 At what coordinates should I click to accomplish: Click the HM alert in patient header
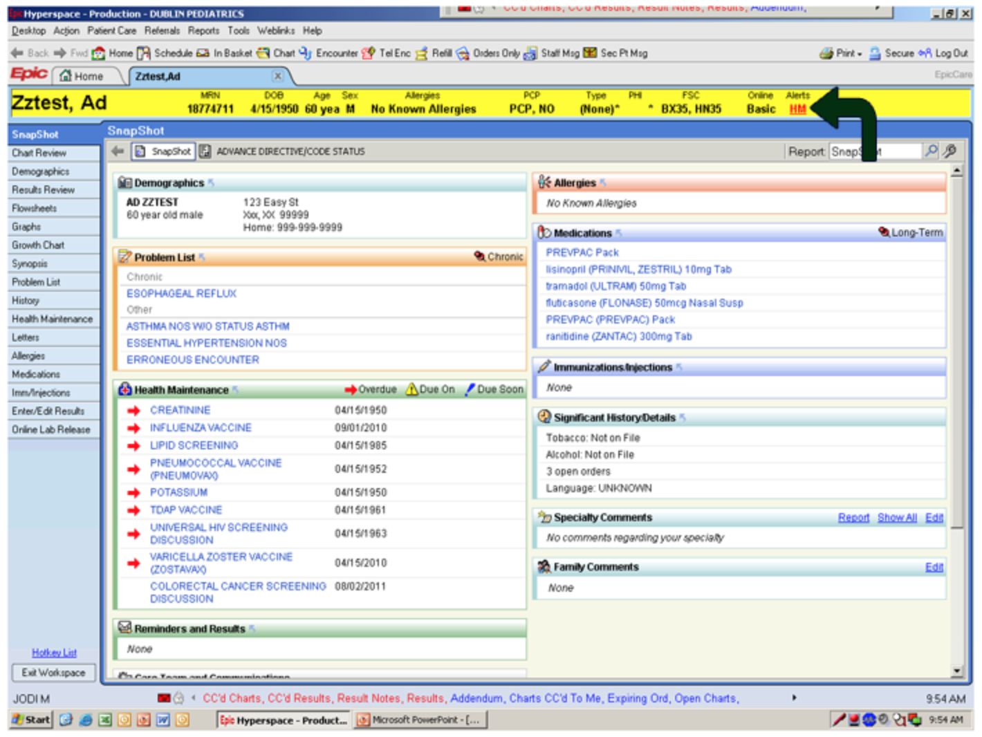point(797,109)
